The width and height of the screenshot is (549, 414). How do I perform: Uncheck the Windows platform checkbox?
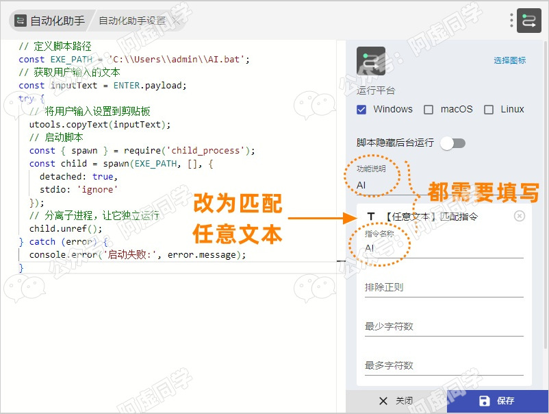pyautogui.click(x=361, y=110)
